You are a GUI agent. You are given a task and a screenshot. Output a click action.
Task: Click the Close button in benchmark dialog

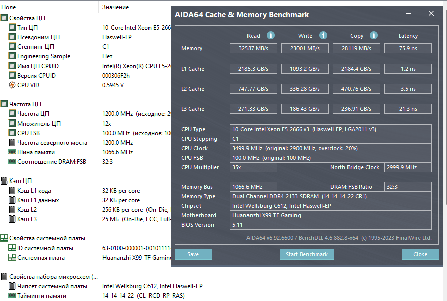click(x=420, y=254)
